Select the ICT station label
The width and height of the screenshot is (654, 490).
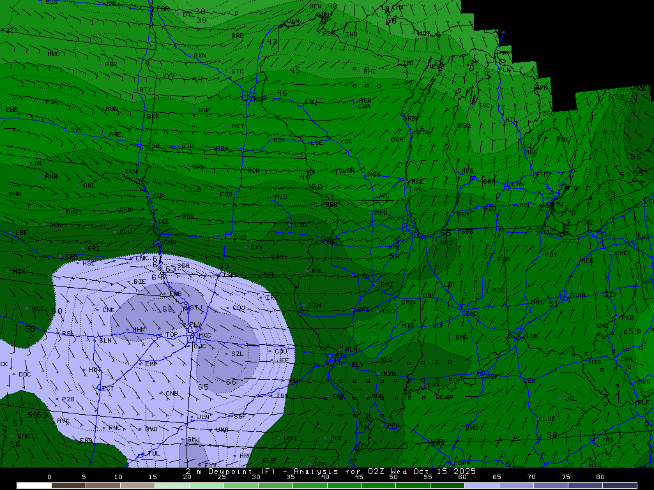[x=107, y=389]
